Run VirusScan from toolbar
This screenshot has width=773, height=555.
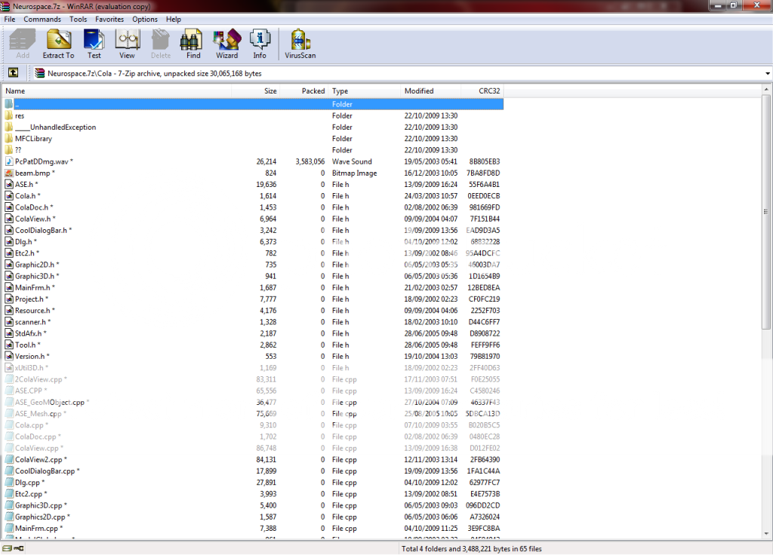300,44
